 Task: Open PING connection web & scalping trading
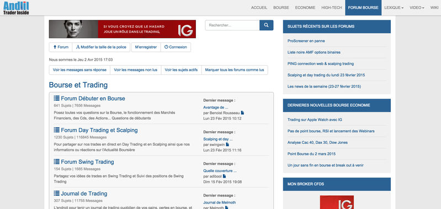pos(321,64)
